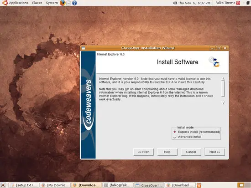Screen dimensions: 251x188
Task: Open the Places menu
Action: tap(37, 3)
